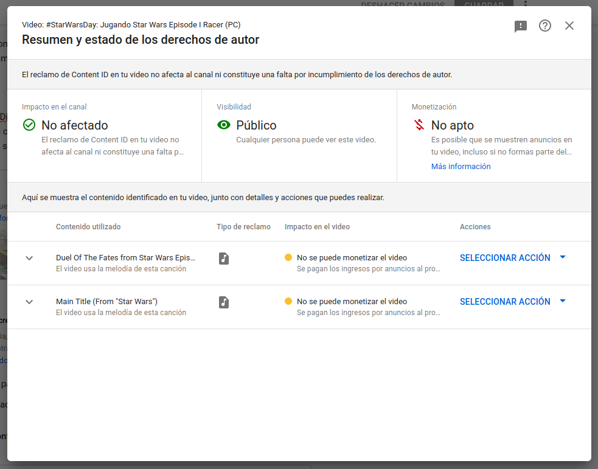Click the yellow status dot for Duel Of The Fates
The height and width of the screenshot is (469, 598).
pyautogui.click(x=289, y=257)
